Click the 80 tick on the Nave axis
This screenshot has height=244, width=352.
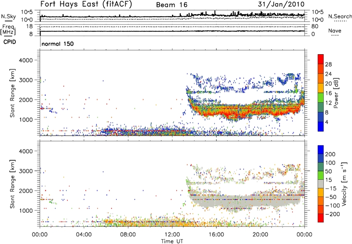coord(315,26)
